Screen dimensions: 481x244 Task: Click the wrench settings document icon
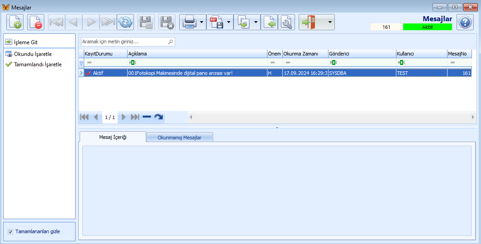point(286,22)
